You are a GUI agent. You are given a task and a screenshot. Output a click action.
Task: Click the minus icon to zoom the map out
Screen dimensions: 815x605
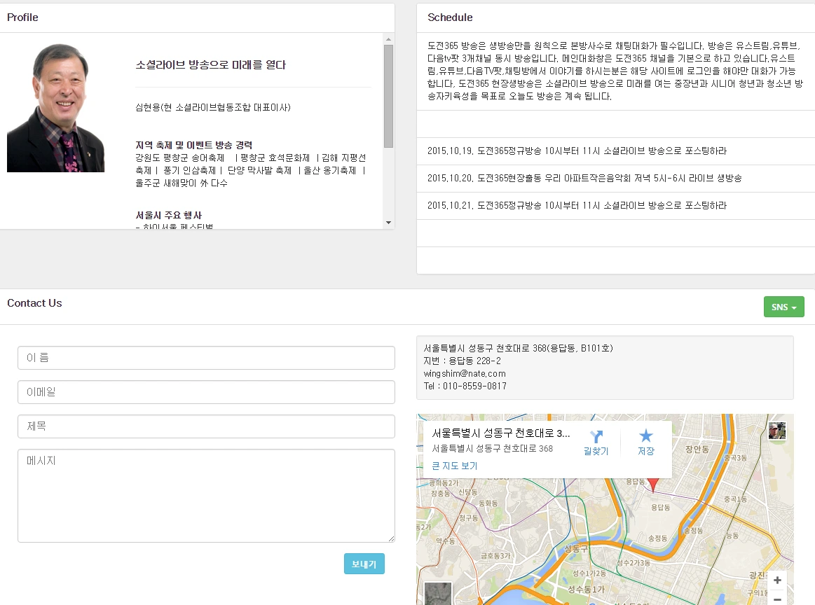pos(777,599)
